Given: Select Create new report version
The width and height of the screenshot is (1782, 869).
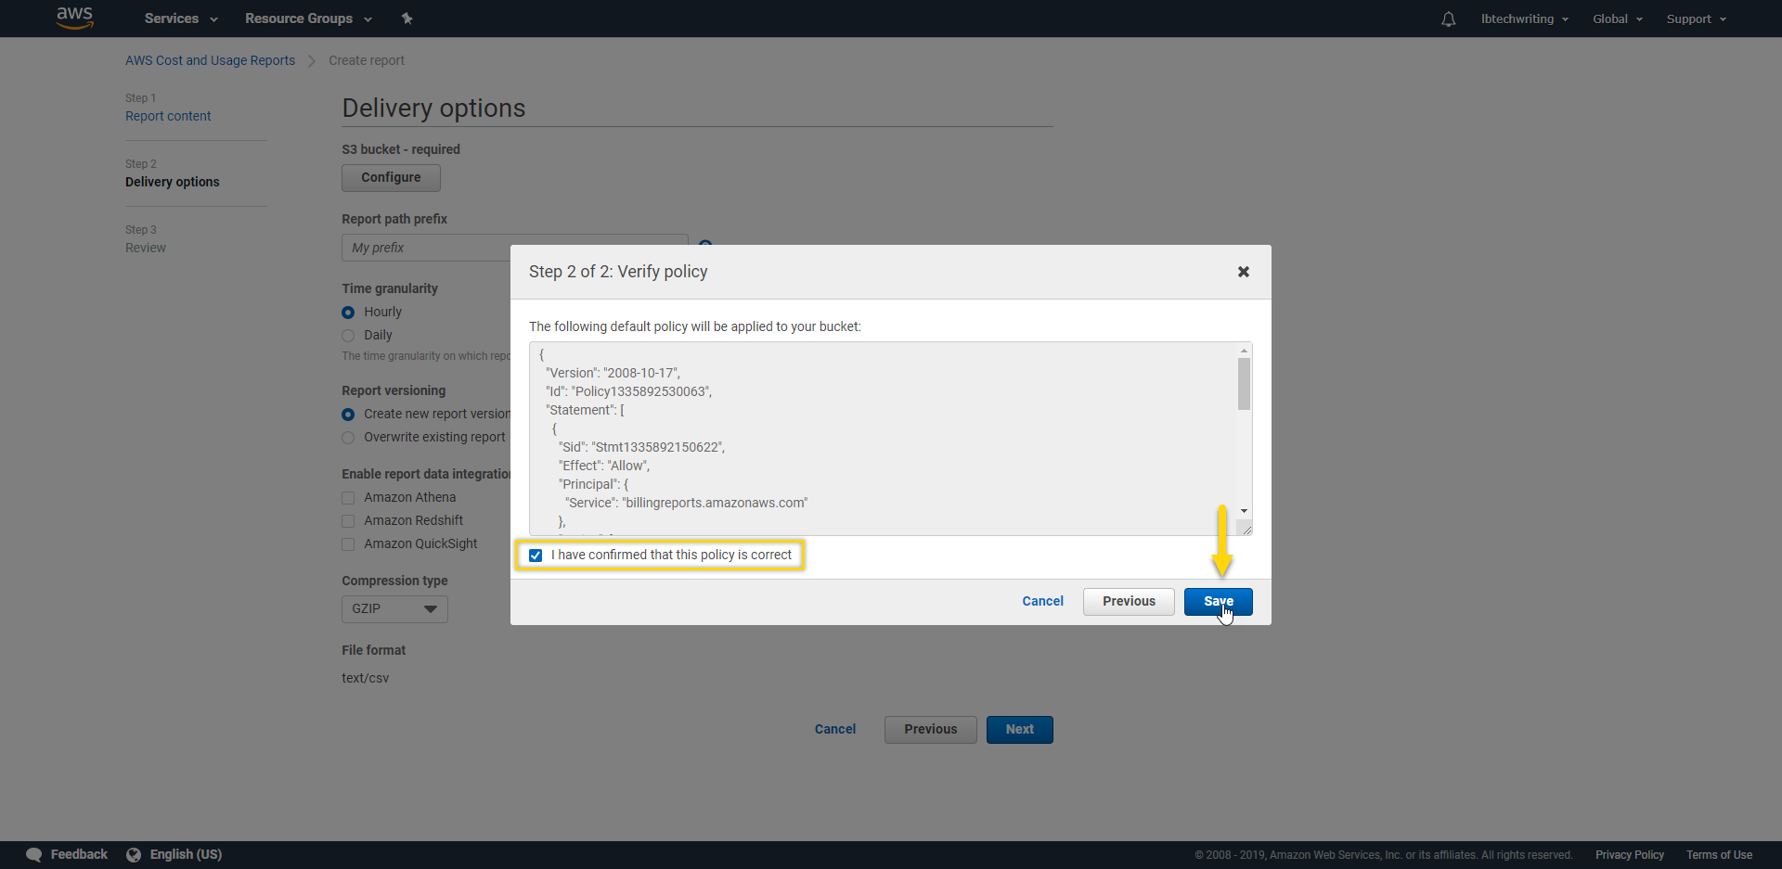Looking at the screenshot, I should point(348,415).
